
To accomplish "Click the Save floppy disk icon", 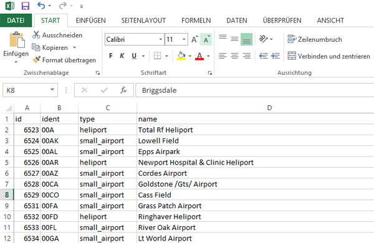I will click(26, 6).
